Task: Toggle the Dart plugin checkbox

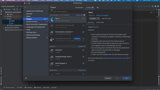Action: [83, 19]
